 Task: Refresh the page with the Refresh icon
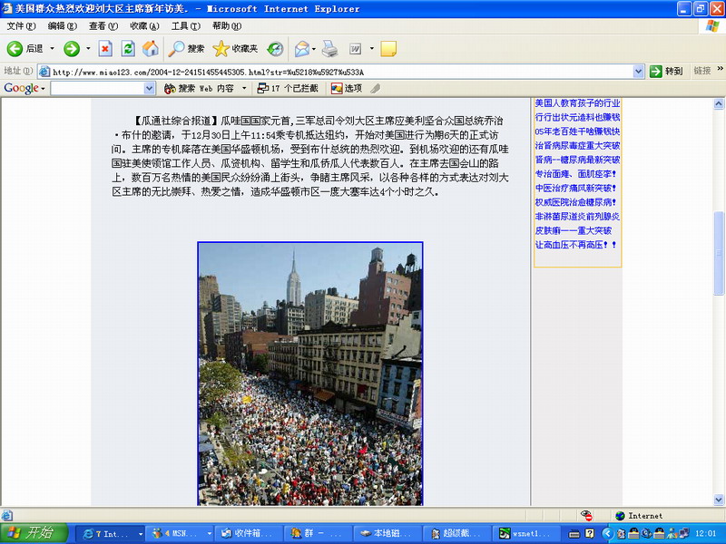click(128, 48)
